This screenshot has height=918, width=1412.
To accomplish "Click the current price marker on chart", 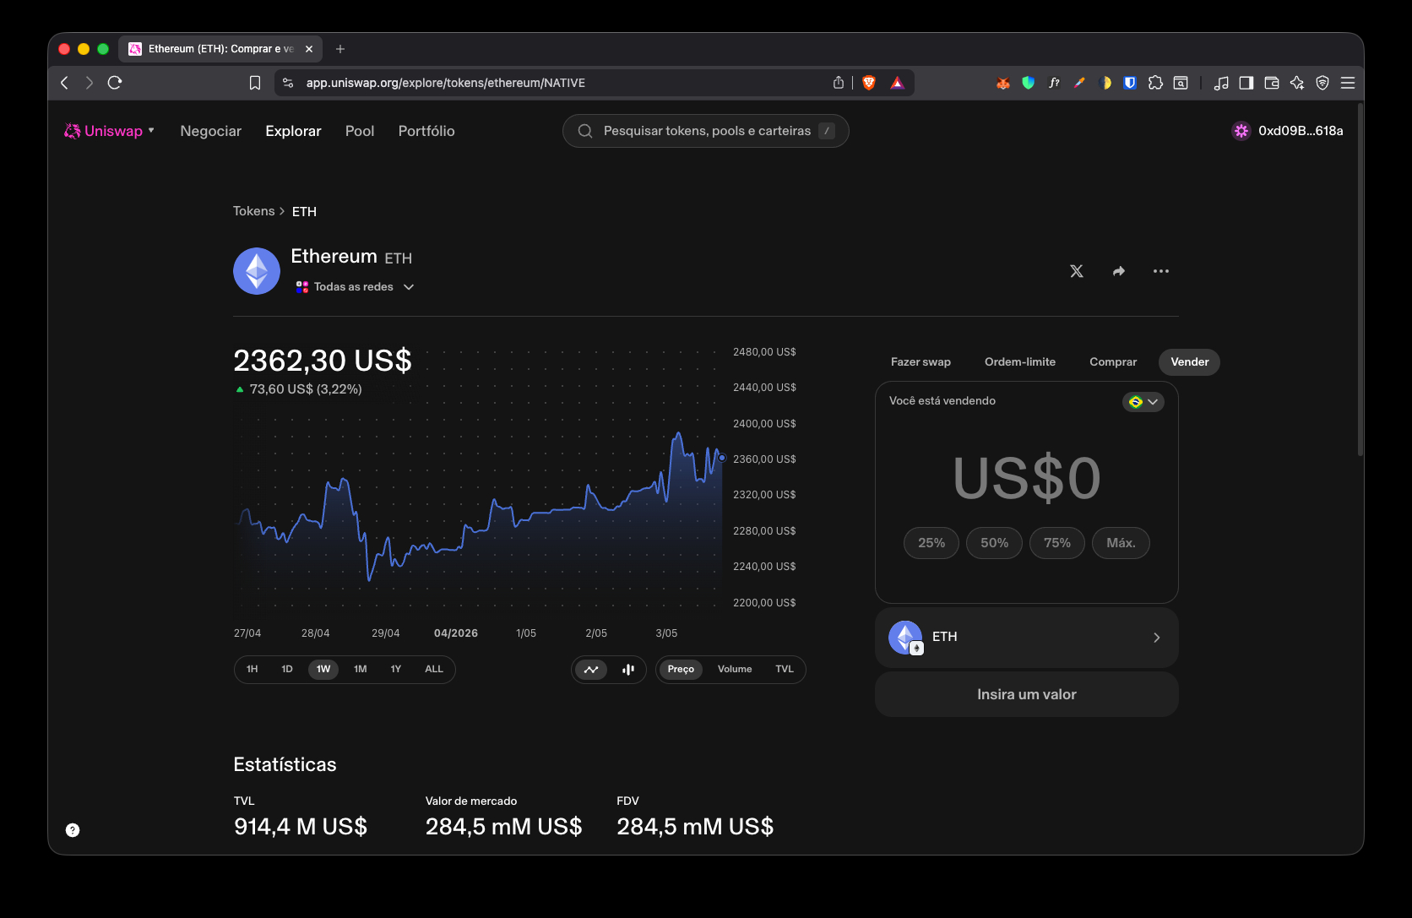I will [722, 458].
